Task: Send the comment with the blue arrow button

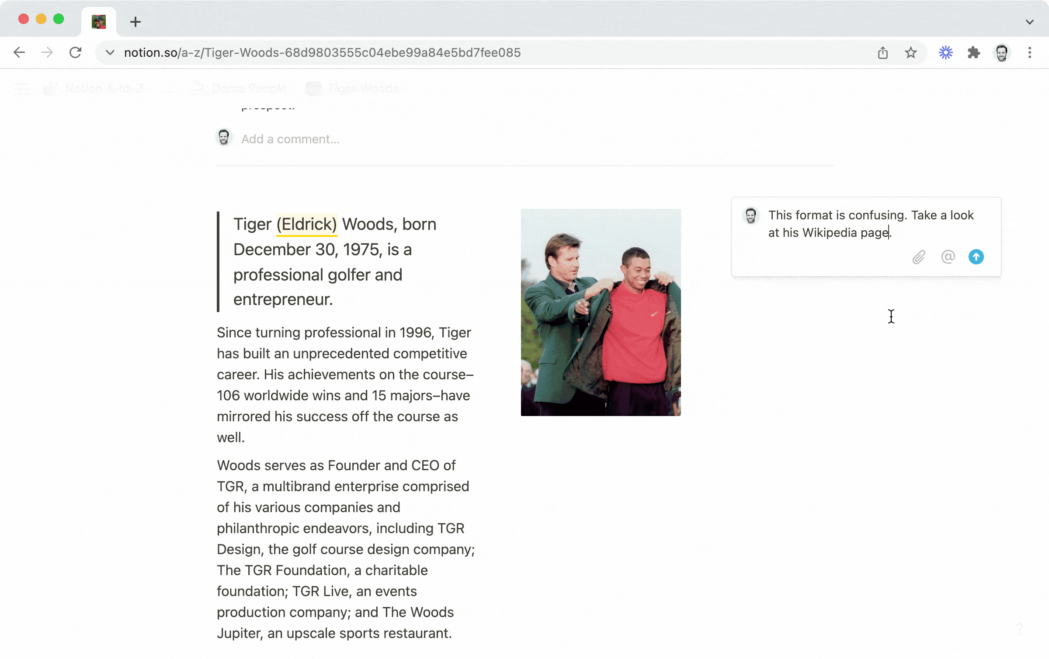Action: coord(976,257)
